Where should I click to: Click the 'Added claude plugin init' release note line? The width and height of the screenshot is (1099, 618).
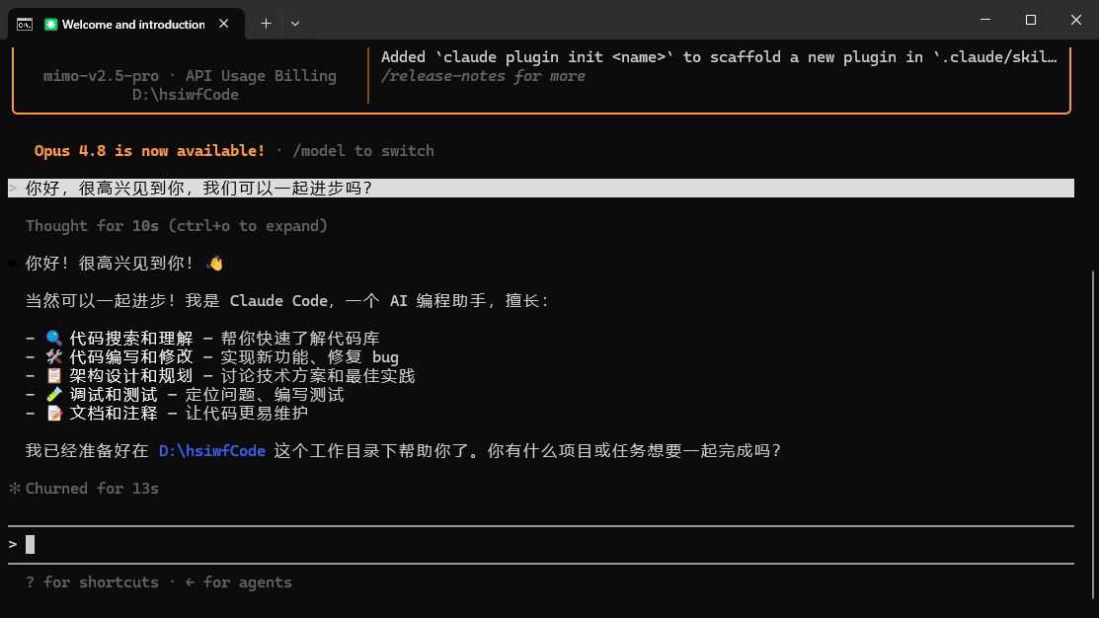tap(719, 57)
